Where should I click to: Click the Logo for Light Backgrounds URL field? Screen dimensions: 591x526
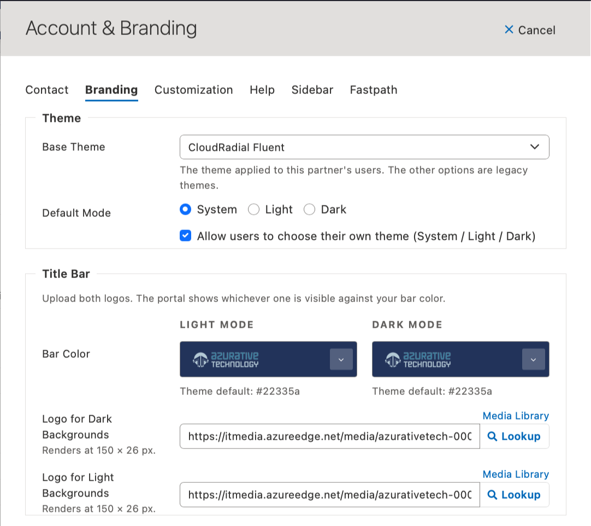tap(330, 495)
